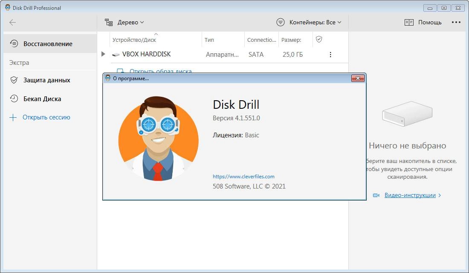Close the О программе dialog

357,78
